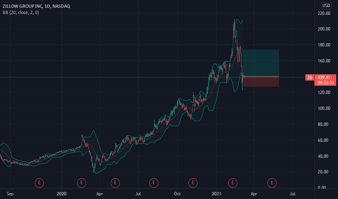Select the earnings marker near August 2020
Viewport: 338px width, 199px height.
point(154,183)
